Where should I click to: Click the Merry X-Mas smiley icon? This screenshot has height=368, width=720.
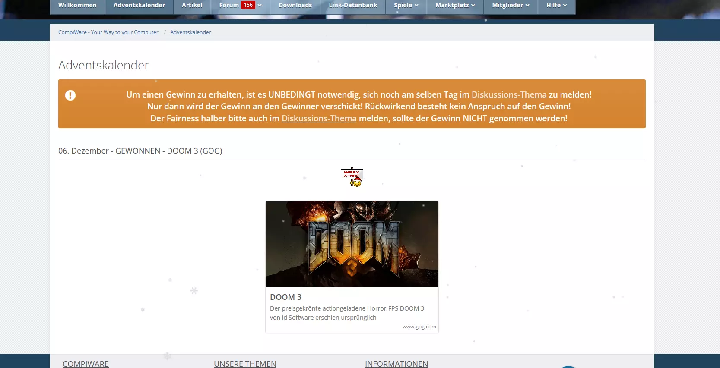click(x=352, y=177)
